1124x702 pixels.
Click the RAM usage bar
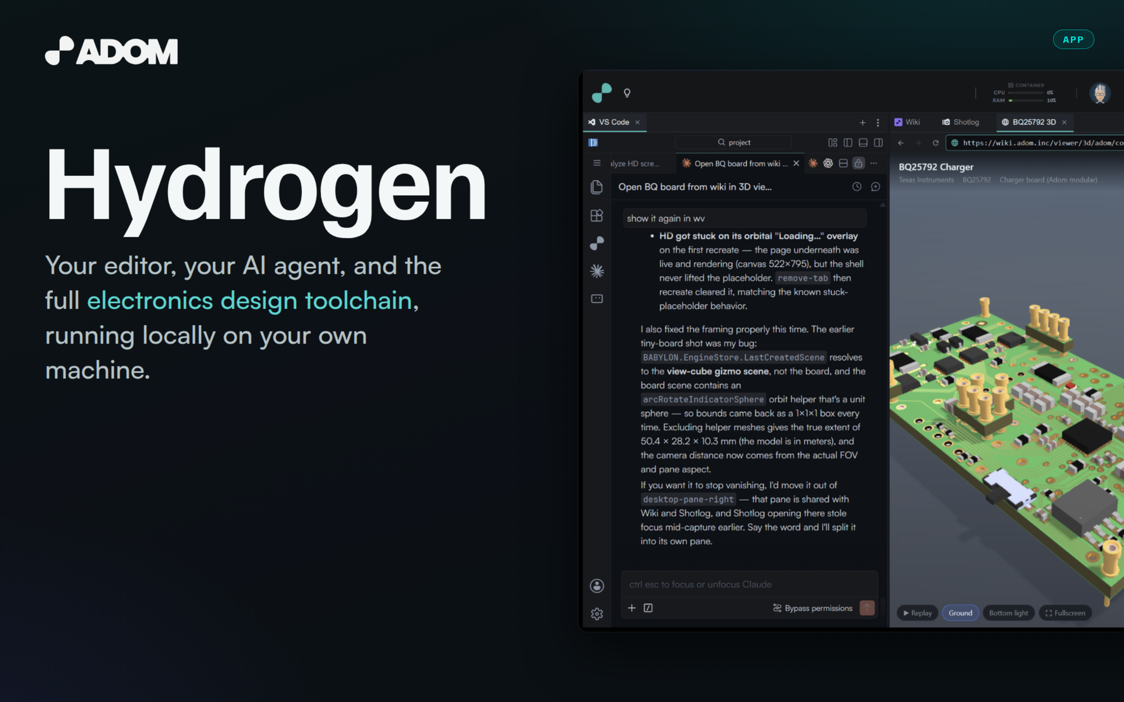coord(1026,101)
